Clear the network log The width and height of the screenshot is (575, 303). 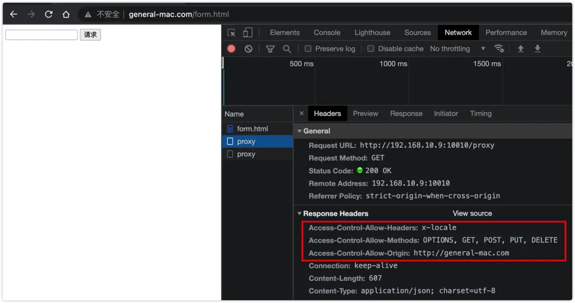(x=249, y=49)
